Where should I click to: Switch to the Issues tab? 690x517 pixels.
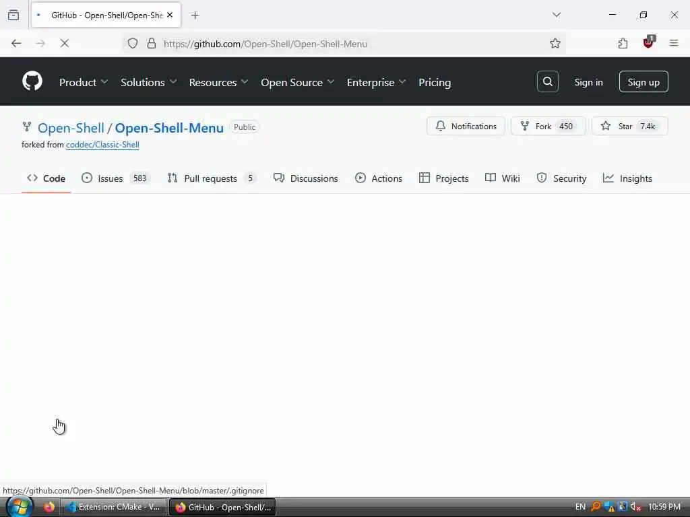click(116, 178)
